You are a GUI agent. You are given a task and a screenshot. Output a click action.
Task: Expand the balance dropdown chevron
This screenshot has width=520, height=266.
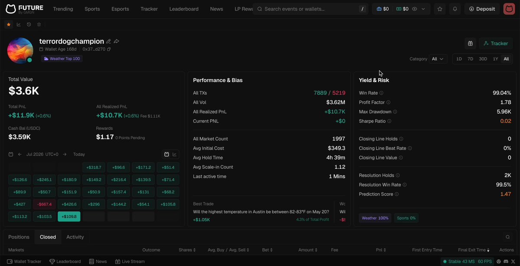(423, 9)
